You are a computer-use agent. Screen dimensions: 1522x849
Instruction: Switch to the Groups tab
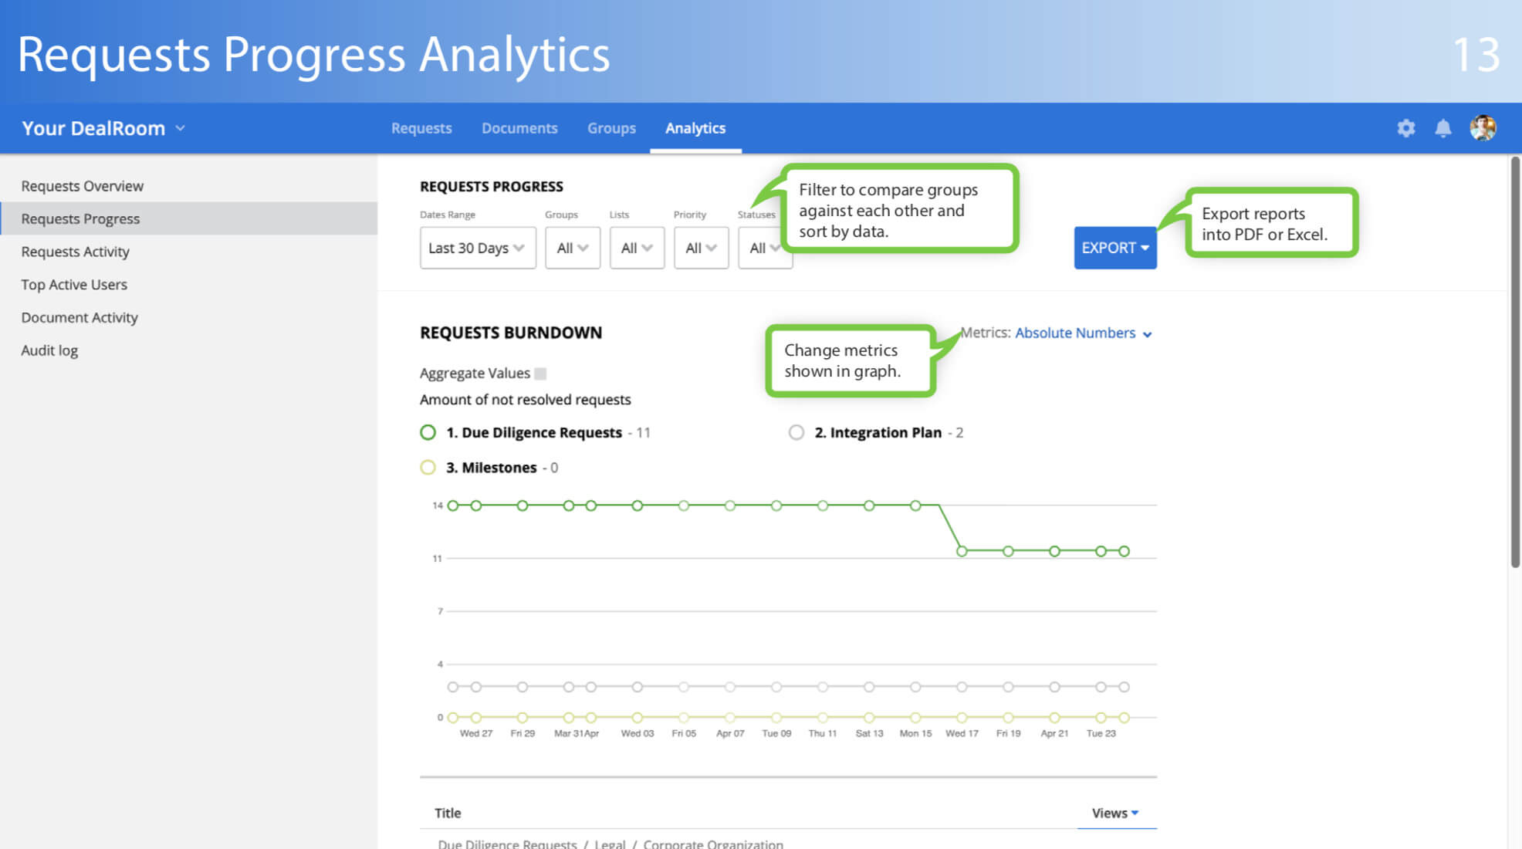click(611, 128)
